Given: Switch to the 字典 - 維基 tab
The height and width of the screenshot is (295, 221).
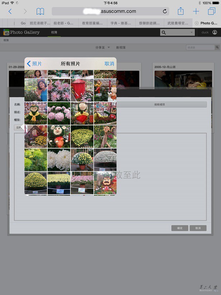Looking at the screenshot, I should [x=121, y=23].
